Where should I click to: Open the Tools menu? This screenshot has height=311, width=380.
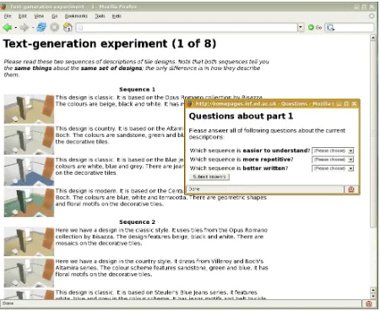tap(100, 16)
